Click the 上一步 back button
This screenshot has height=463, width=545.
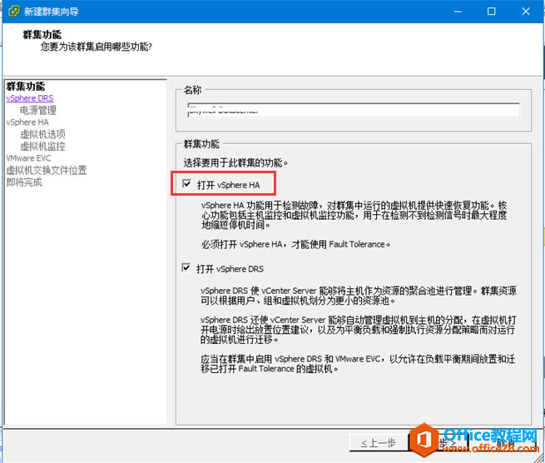(378, 443)
